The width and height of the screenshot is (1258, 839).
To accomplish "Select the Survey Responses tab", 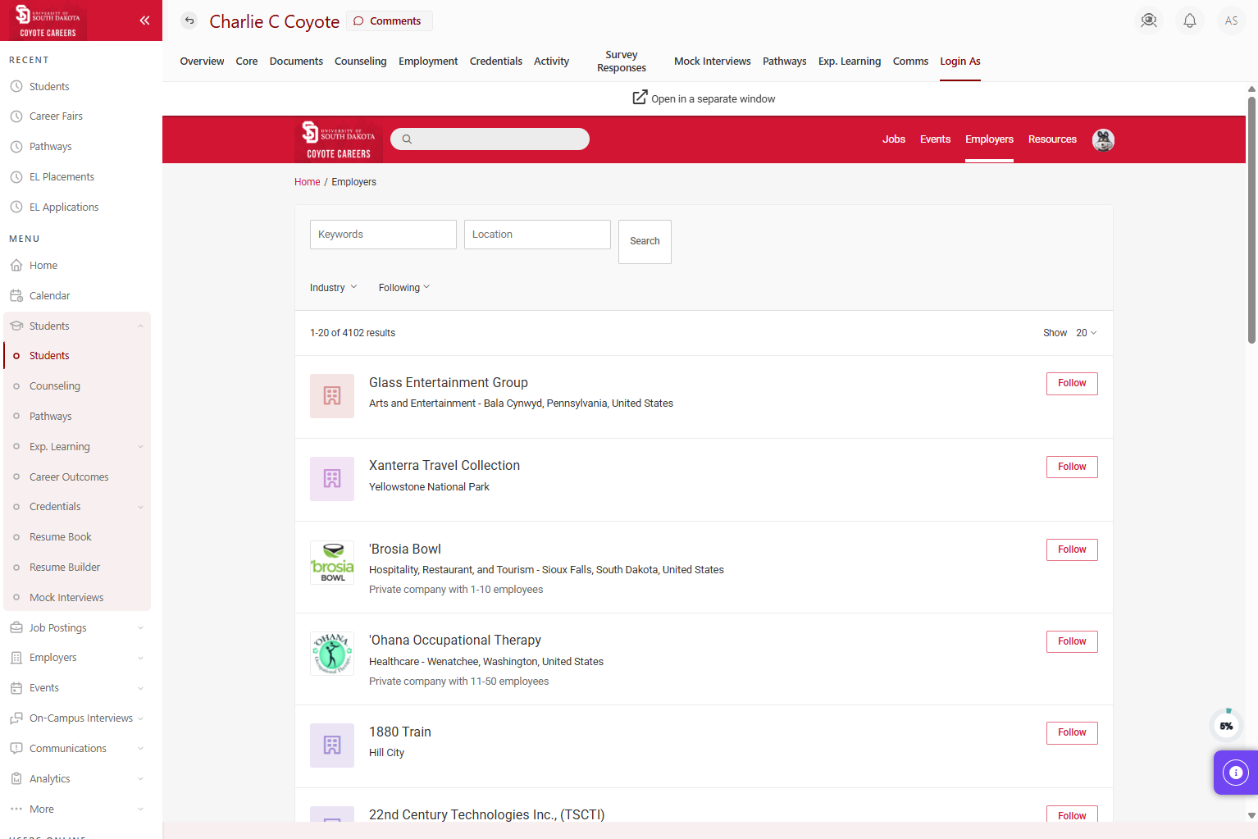I will (x=621, y=62).
